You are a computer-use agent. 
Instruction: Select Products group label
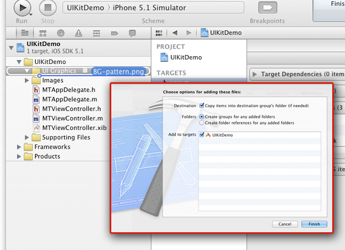(x=47, y=157)
